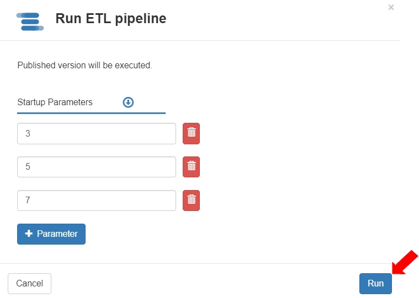Image resolution: width=419 pixels, height=298 pixels.
Task: Click the plus icon in the Parameter button
Action: pyautogui.click(x=29, y=234)
